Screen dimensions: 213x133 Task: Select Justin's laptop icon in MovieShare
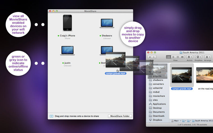[x=67, y=50]
